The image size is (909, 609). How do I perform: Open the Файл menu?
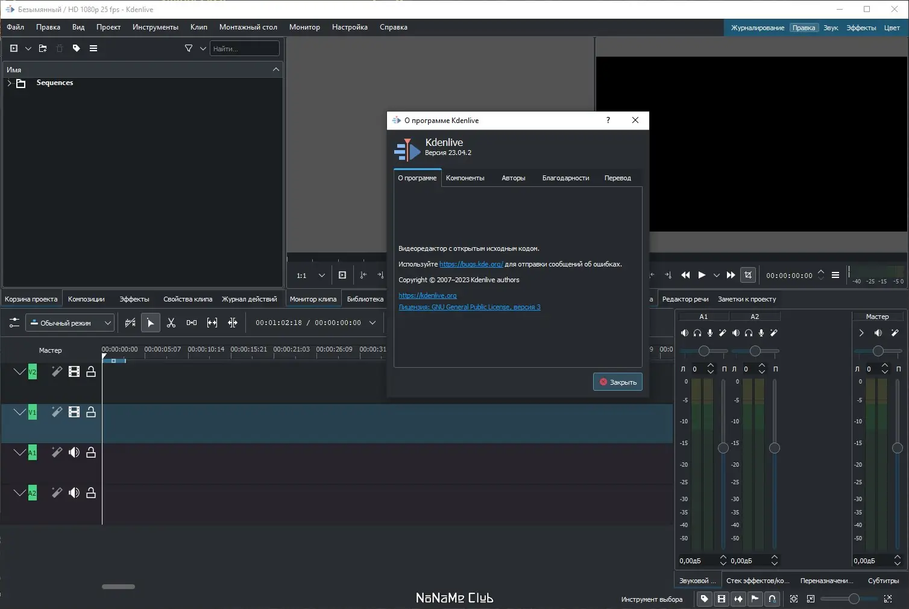click(x=15, y=27)
